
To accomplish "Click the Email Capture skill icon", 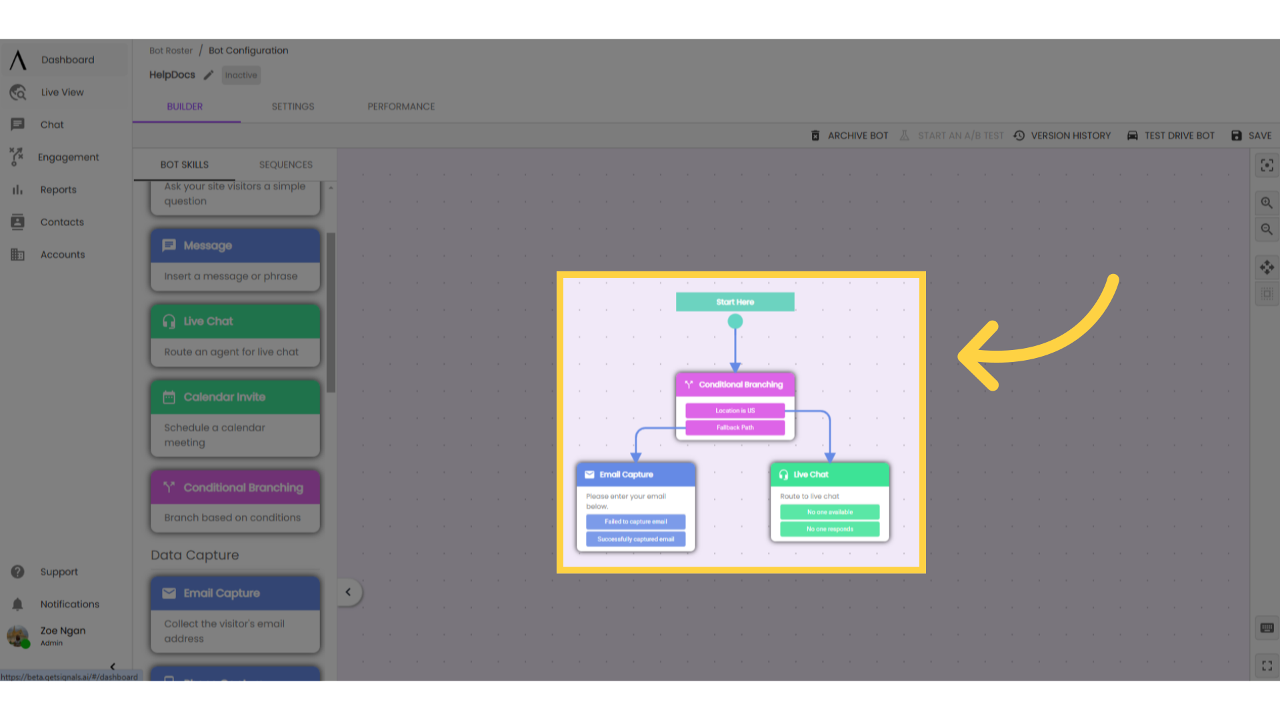I will coord(169,593).
